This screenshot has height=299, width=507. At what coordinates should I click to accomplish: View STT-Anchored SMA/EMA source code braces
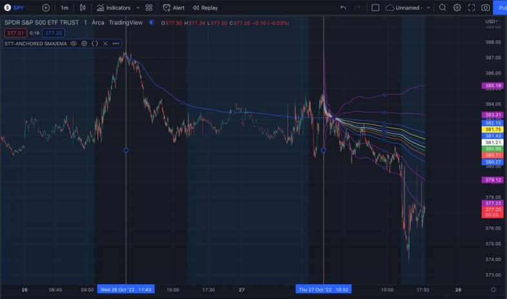(x=95, y=43)
